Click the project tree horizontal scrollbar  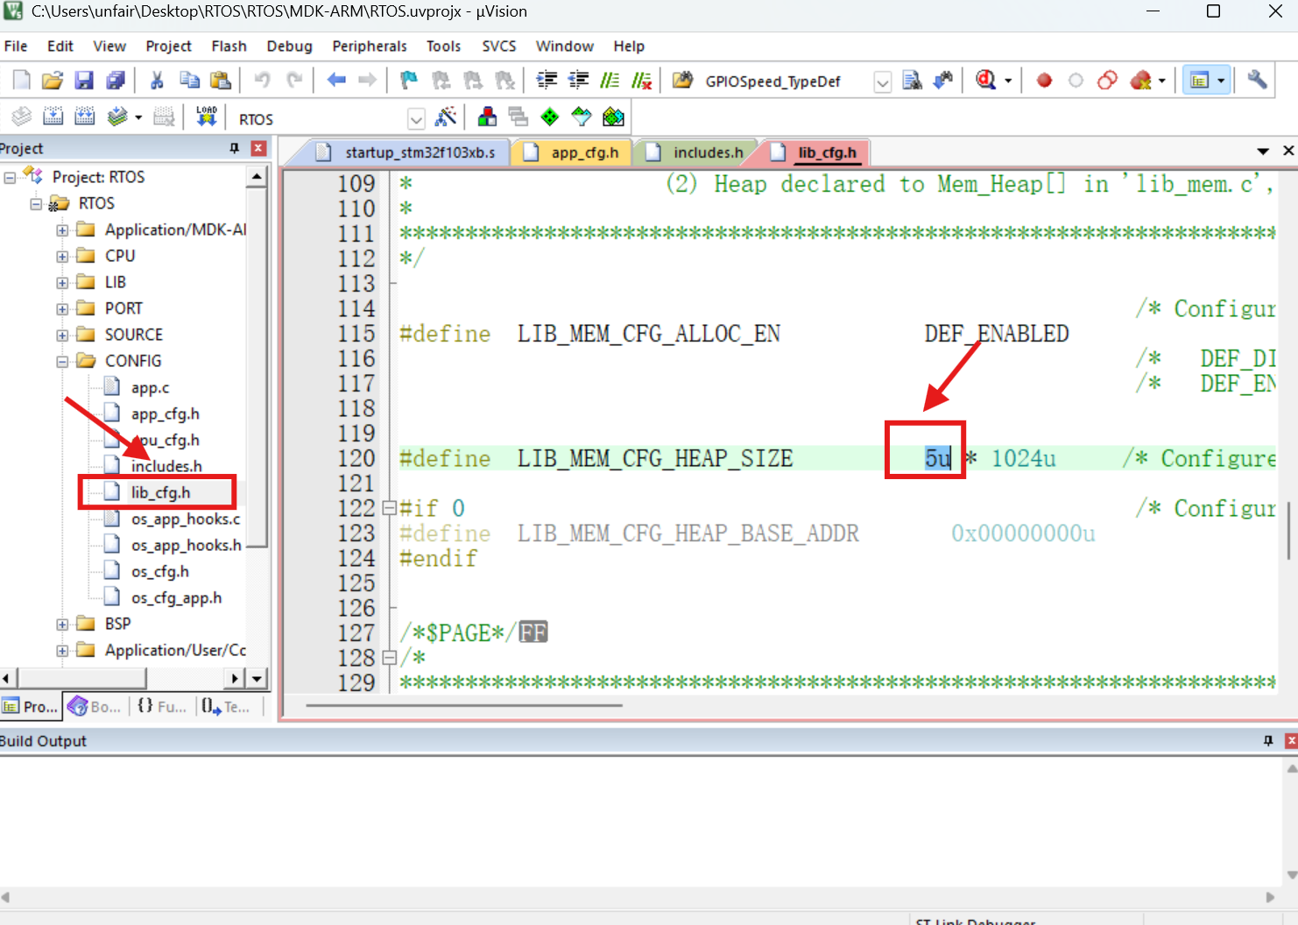82,678
